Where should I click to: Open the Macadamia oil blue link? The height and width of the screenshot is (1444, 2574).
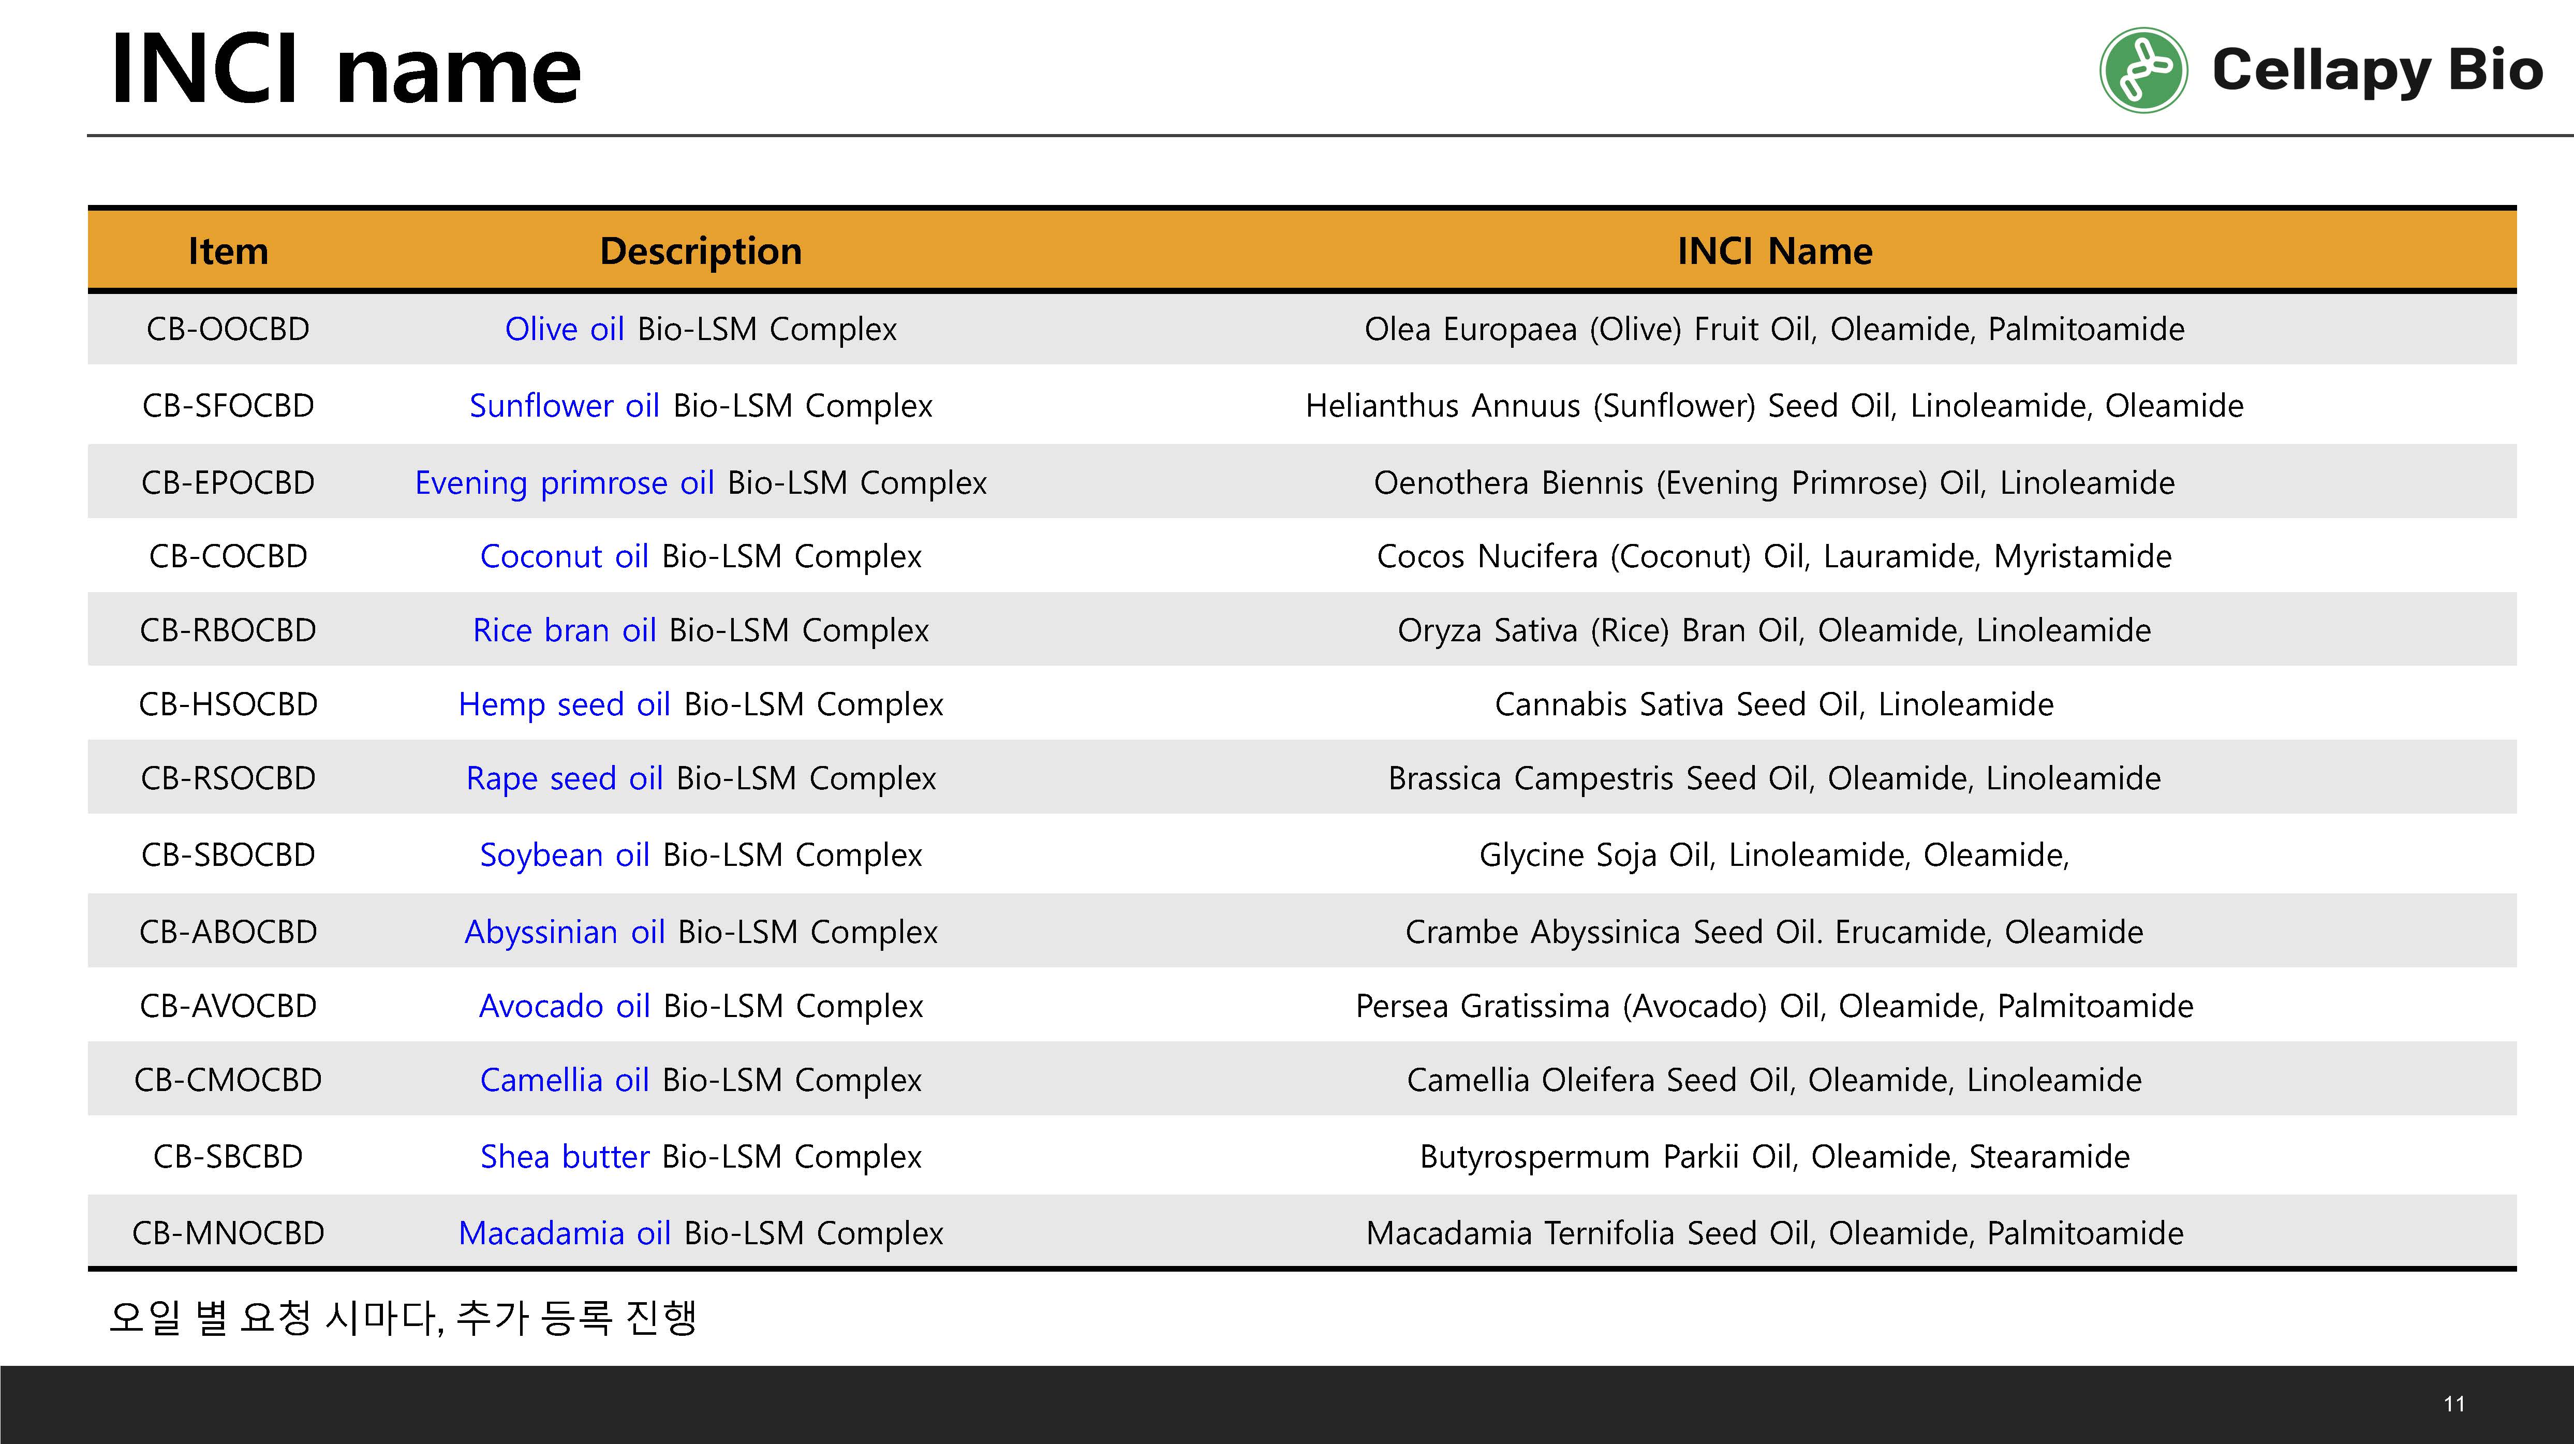coord(565,1233)
